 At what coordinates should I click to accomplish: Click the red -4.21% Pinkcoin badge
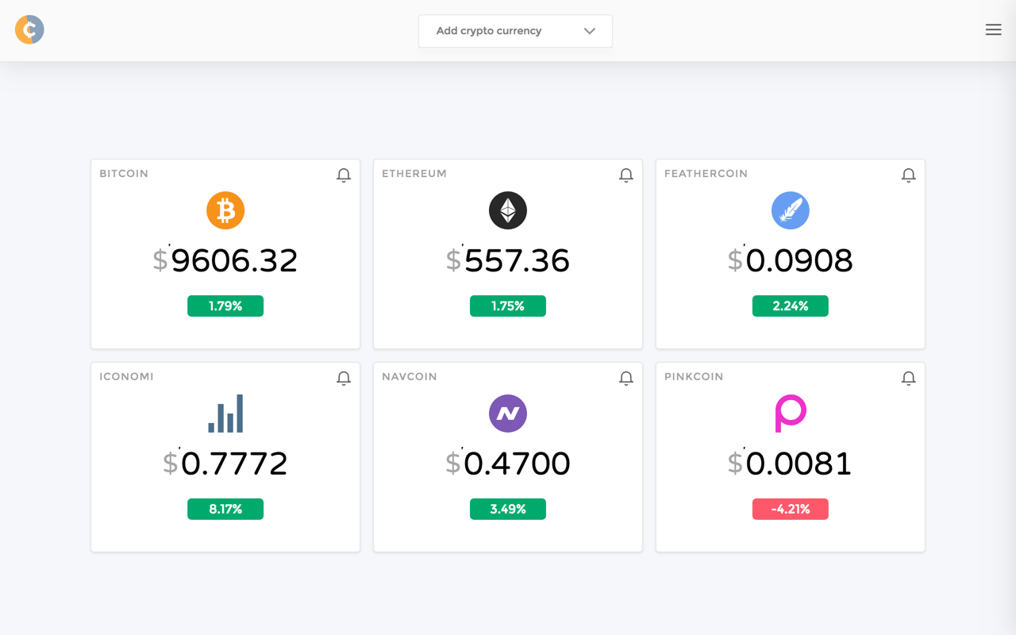pyautogui.click(x=791, y=509)
